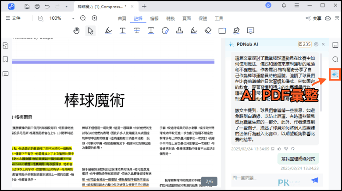Viewport: 342px width, 191px height.
Task: Open the quick access dropdown arrow
Action: pos(67,7)
